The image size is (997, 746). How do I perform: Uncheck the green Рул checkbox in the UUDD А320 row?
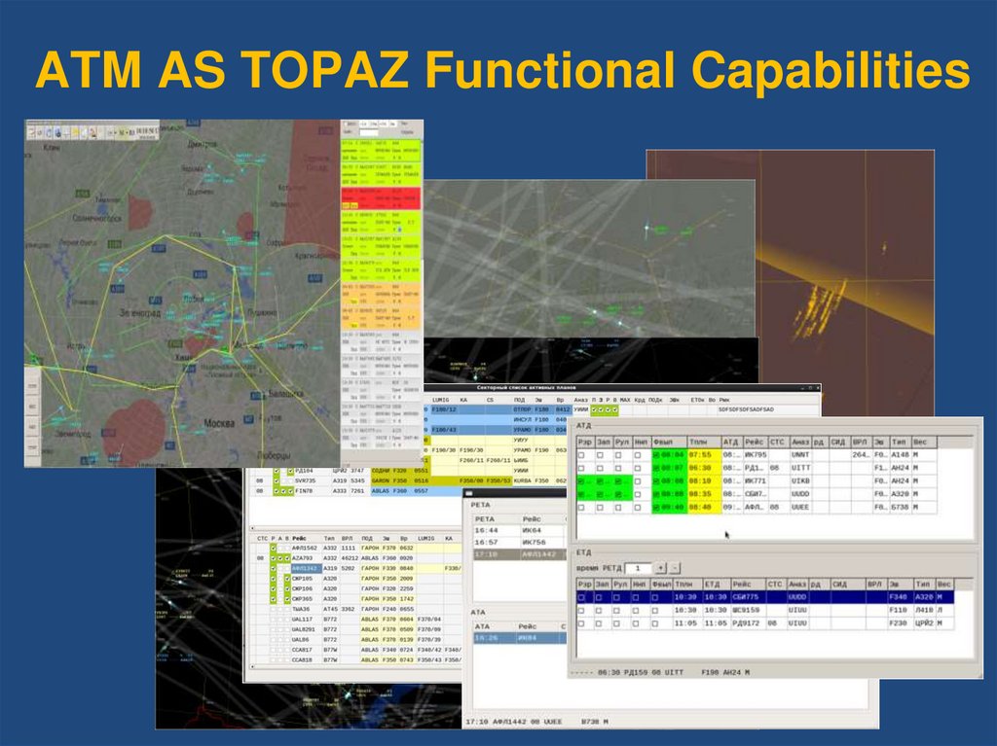point(618,494)
